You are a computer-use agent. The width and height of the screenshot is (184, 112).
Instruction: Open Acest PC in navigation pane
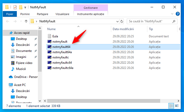20,85
